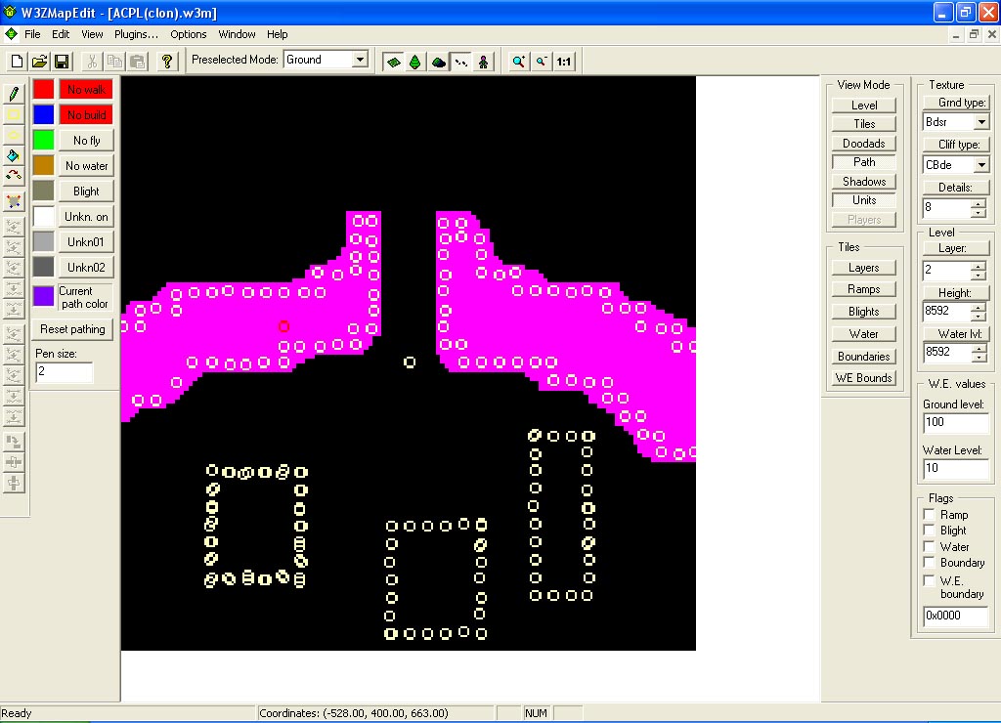
Task: Select the pencil drawing tool
Action: click(x=14, y=94)
